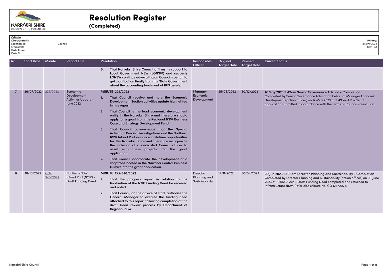
Task: Open minute link 222/2022
Action: (52, 92)
